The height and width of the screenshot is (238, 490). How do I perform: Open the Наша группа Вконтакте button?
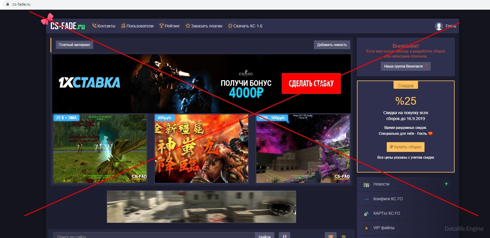pos(406,66)
